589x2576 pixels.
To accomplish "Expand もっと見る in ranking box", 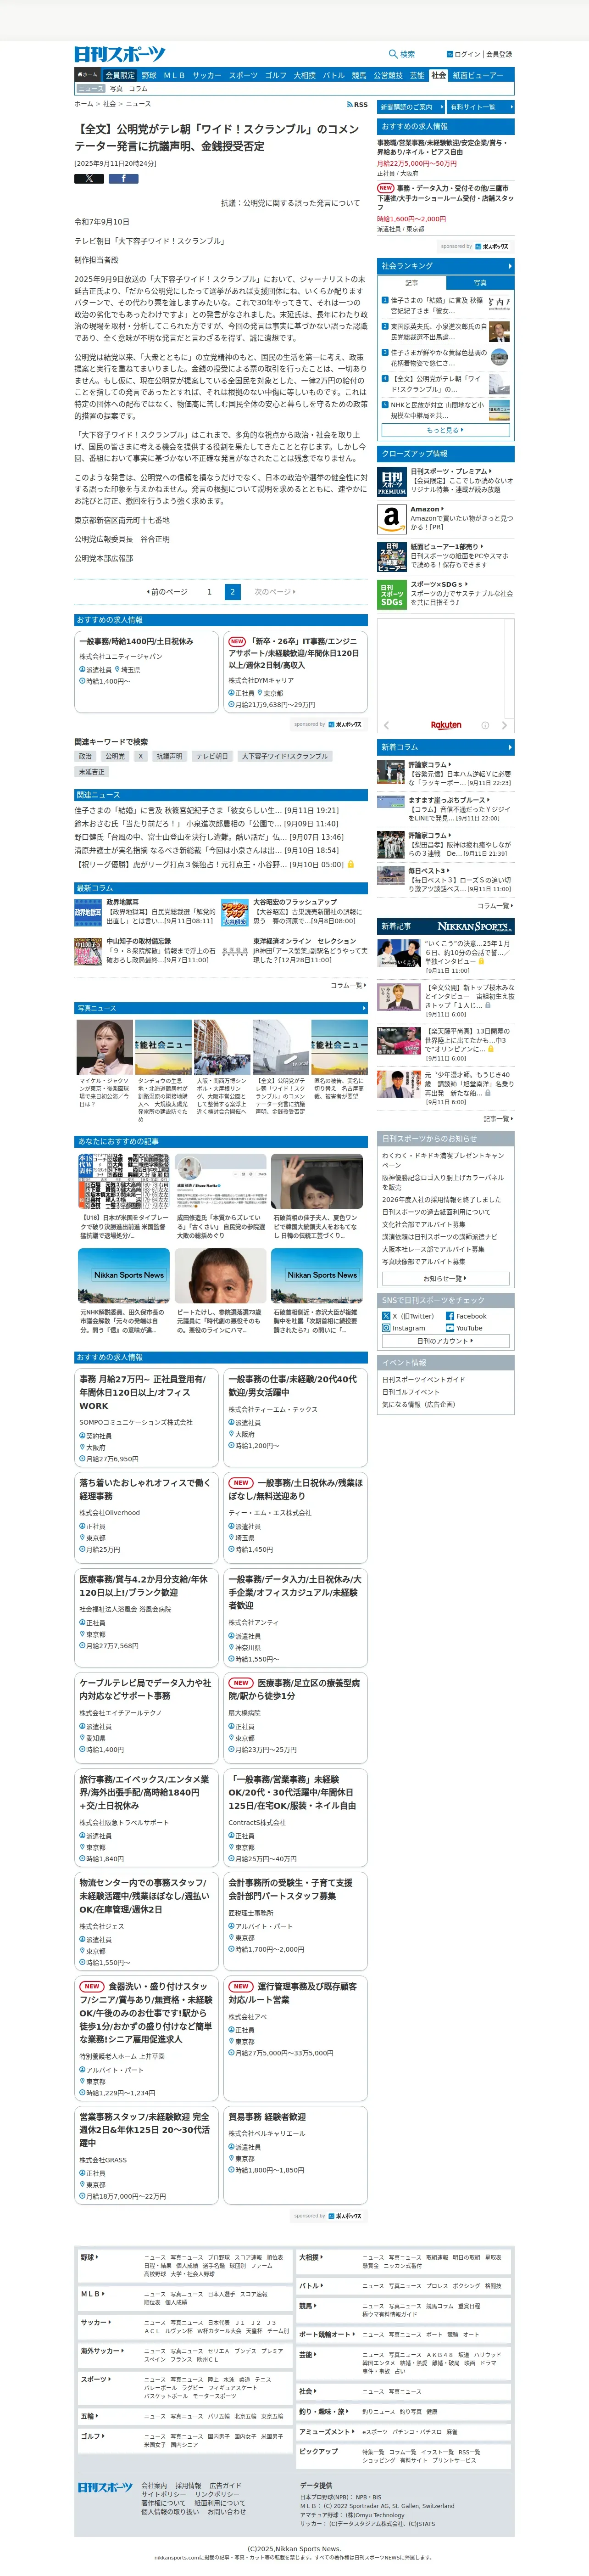I will tap(445, 430).
